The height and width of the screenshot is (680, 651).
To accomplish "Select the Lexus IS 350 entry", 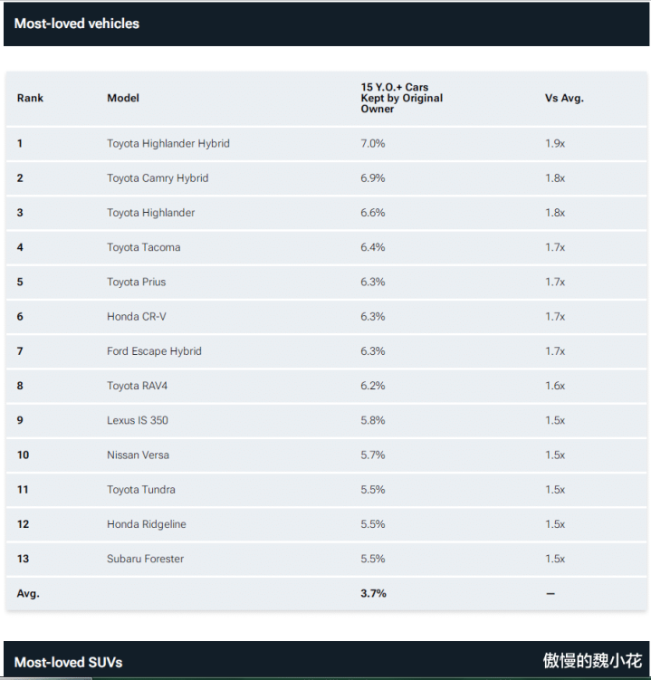I will (137, 420).
